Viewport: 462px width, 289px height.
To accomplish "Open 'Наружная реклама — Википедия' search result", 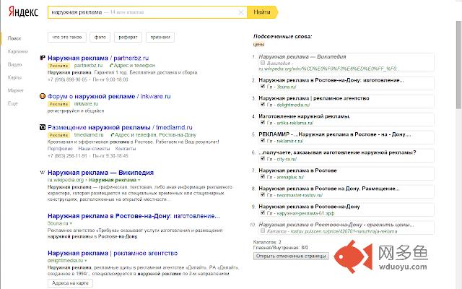I will pos(100,173).
